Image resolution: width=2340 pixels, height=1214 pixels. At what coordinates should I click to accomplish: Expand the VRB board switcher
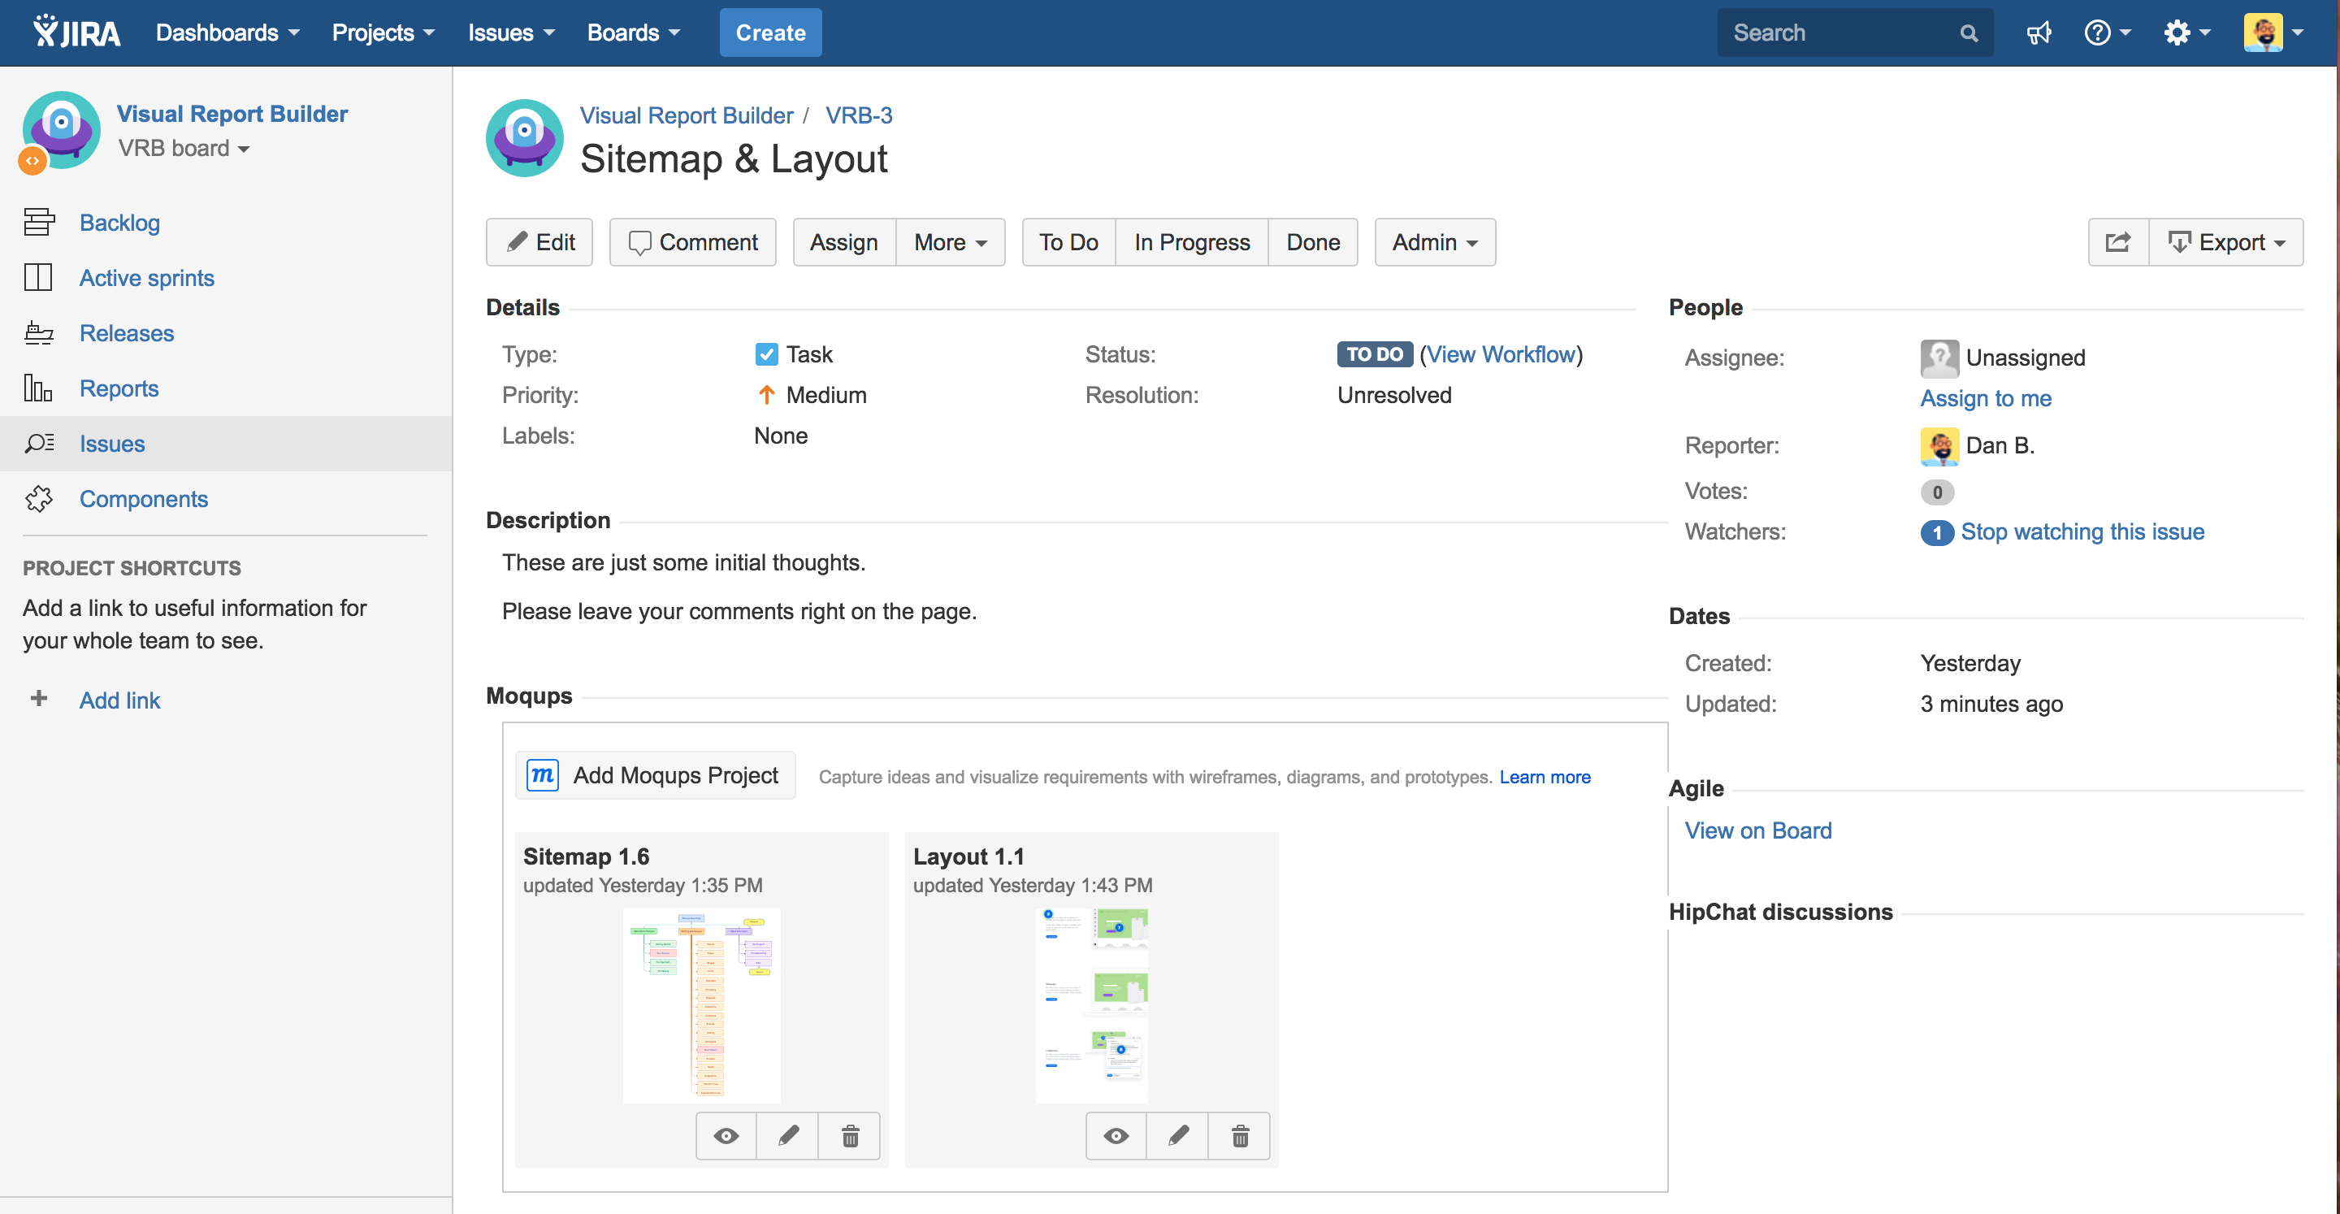(x=184, y=148)
